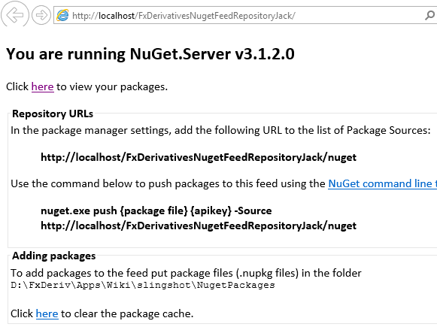Click the Repository URLs section title

point(53,114)
